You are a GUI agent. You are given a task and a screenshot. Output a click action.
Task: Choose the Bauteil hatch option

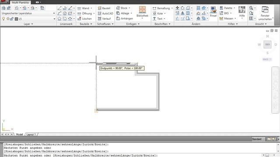tap(104, 8)
